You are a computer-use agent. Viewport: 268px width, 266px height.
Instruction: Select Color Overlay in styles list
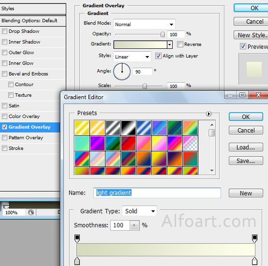(x=24, y=117)
